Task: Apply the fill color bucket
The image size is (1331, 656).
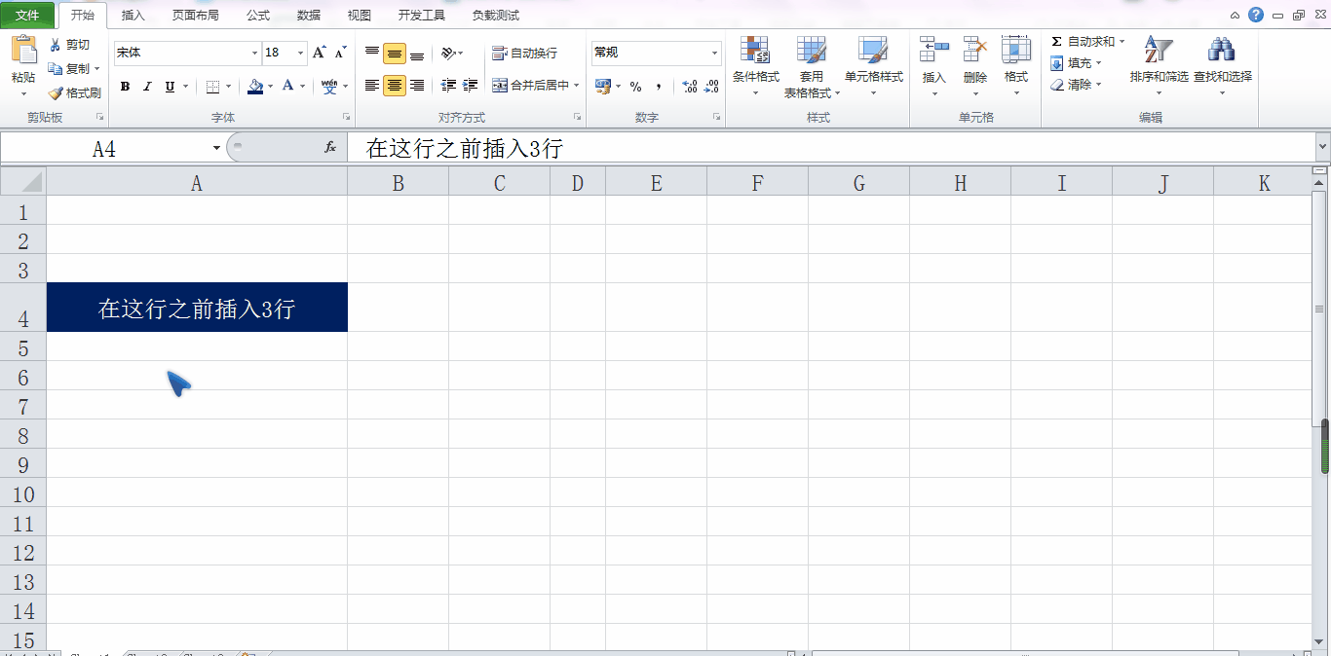Action: [x=255, y=87]
